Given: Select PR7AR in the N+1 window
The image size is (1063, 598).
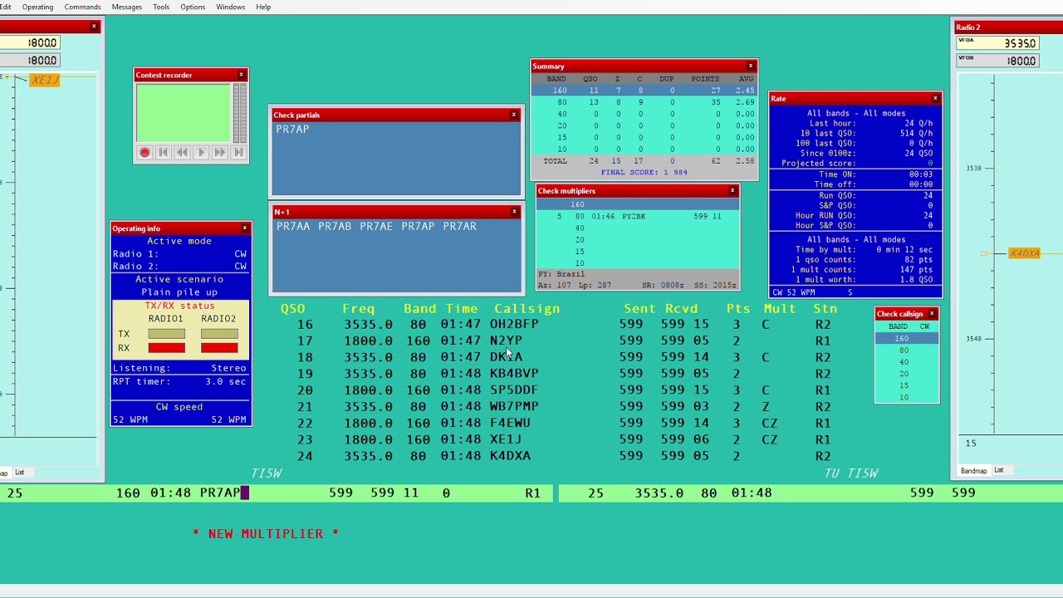Looking at the screenshot, I should pyautogui.click(x=459, y=226).
